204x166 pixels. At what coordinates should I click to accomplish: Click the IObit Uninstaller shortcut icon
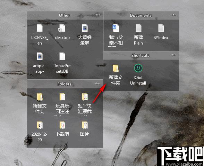[x=138, y=68]
